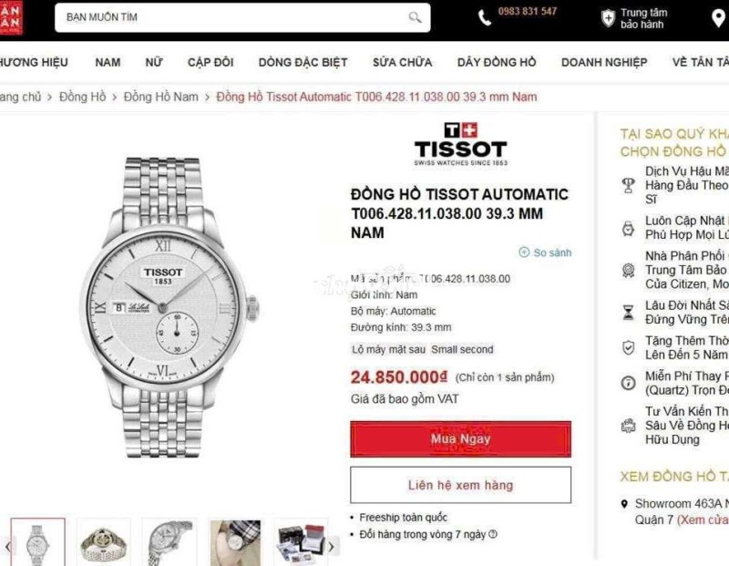Go to Đồng Hồ Nam breadcrumb
The image size is (729, 566).
point(161,97)
